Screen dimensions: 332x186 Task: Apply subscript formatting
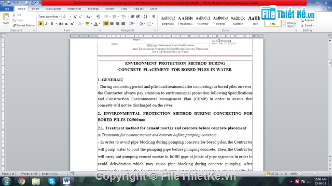coord(66,24)
